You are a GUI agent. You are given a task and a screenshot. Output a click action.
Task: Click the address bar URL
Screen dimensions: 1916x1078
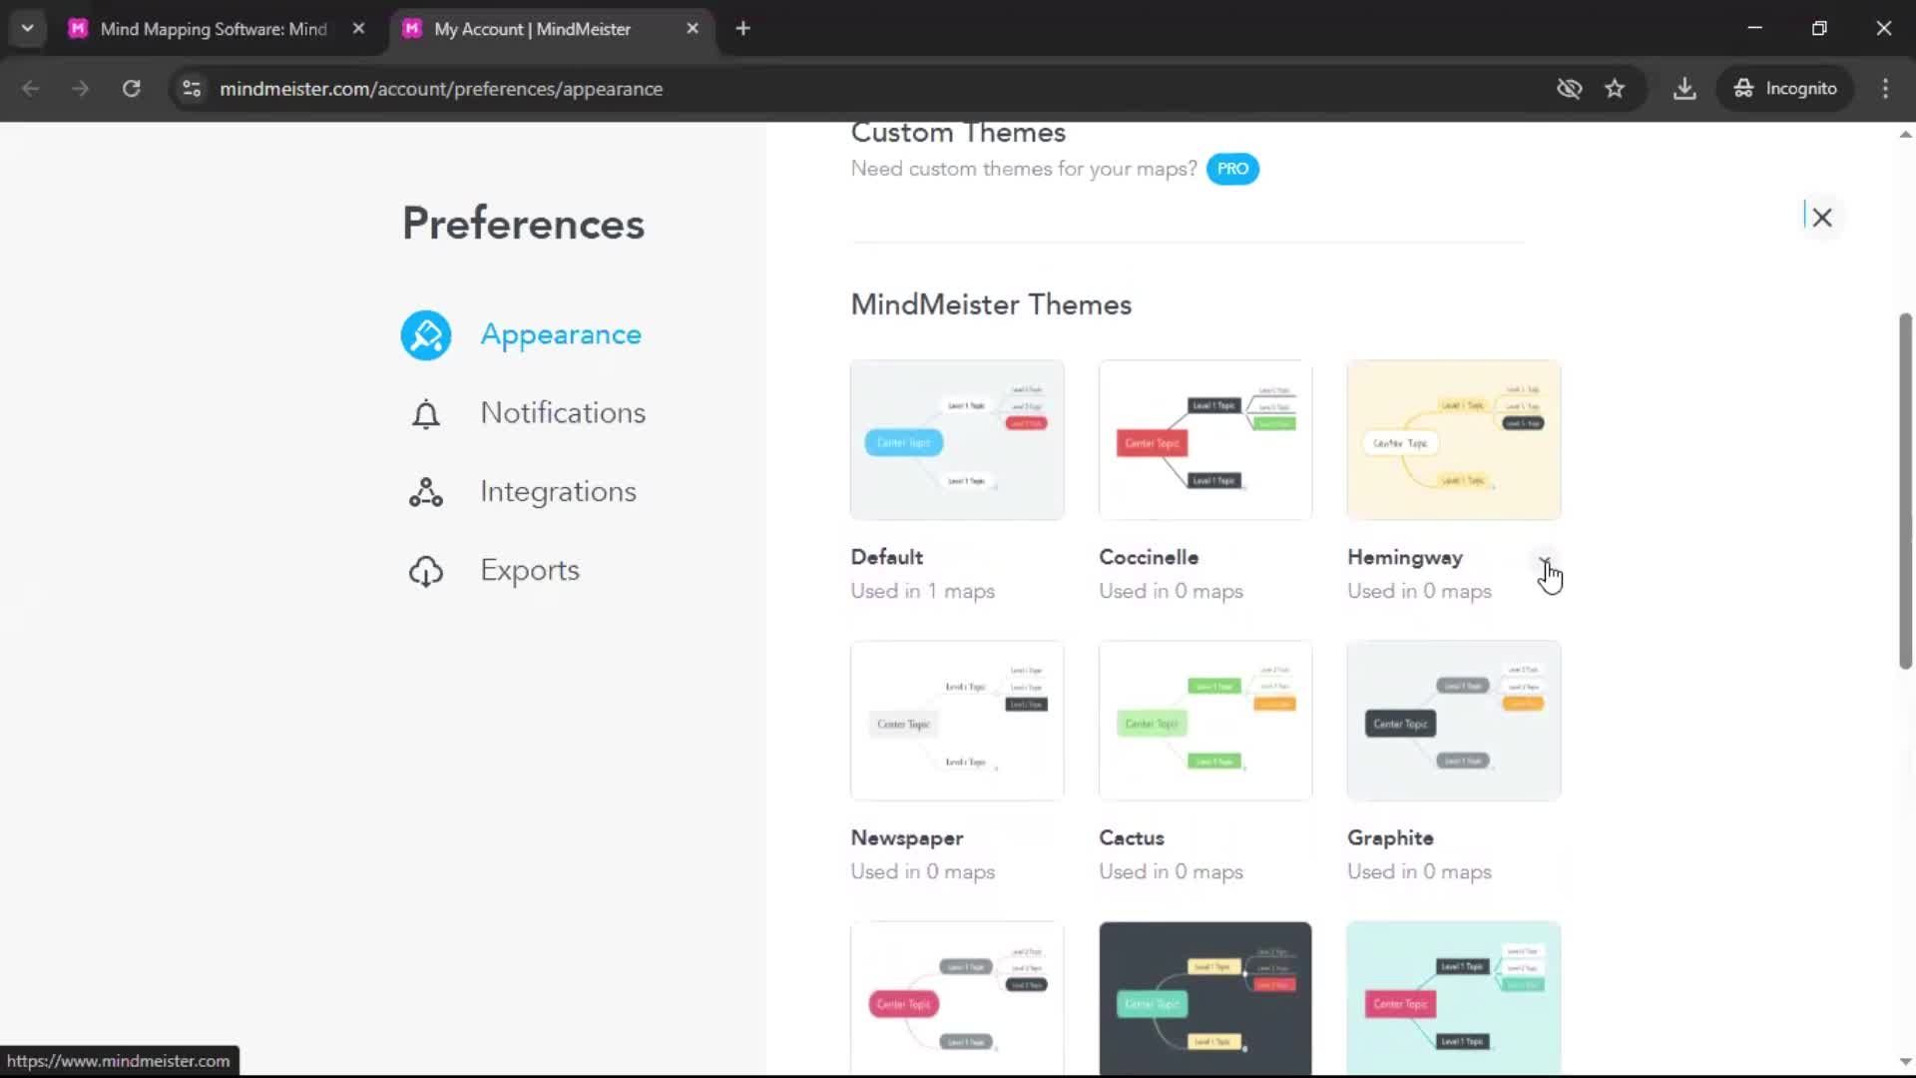pos(441,89)
